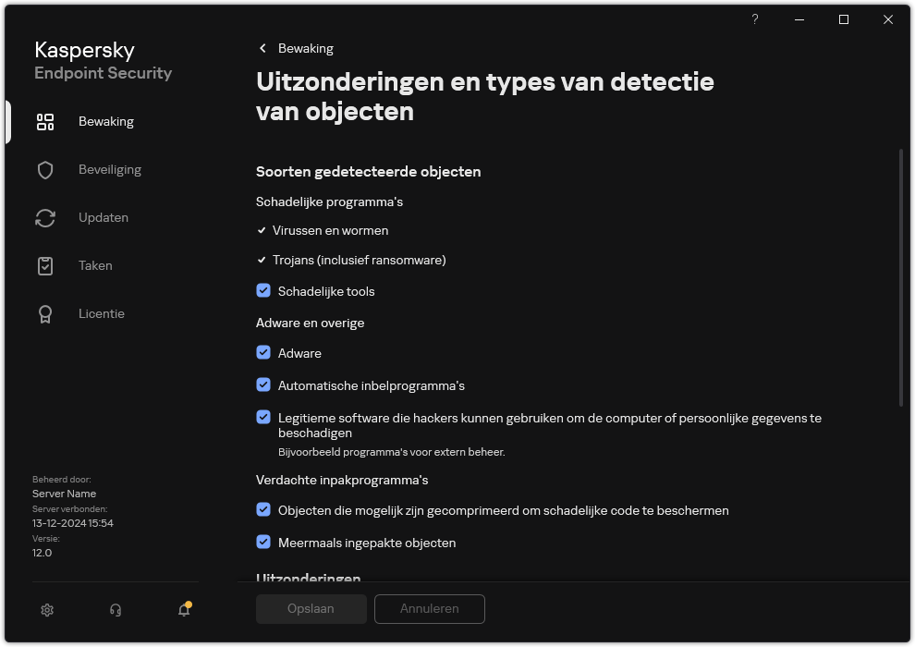Toggle Meermaals ingepakte objecten
915x647 pixels.
263,543
